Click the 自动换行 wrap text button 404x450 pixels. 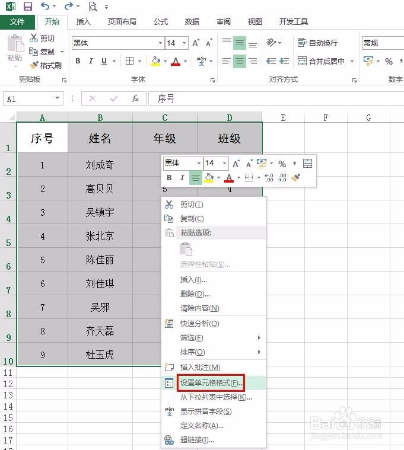coord(317,43)
